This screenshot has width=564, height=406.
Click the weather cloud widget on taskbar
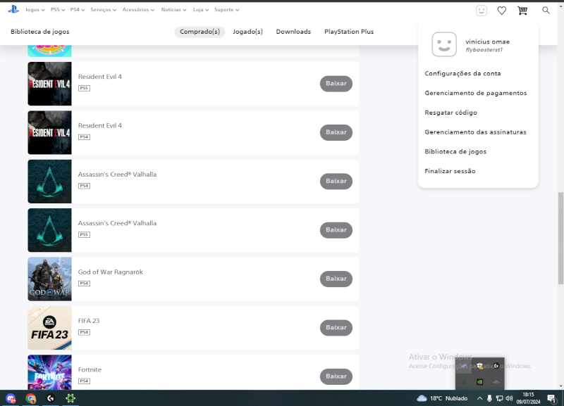click(442, 398)
